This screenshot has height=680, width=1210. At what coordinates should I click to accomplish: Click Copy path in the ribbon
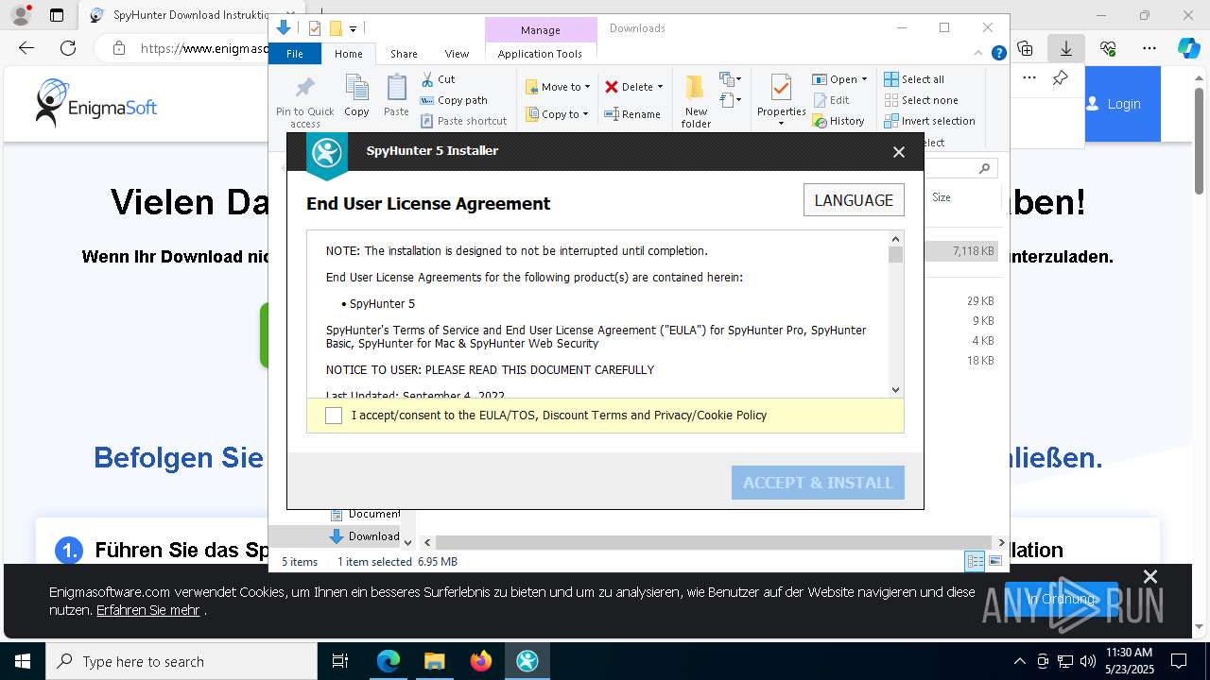(x=454, y=100)
